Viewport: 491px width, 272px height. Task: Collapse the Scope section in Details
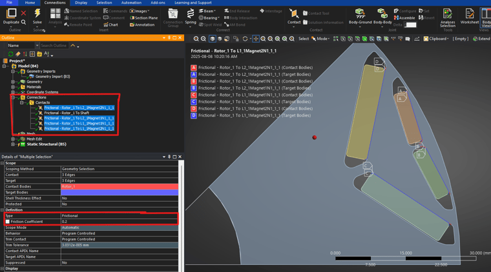(x=2, y=163)
